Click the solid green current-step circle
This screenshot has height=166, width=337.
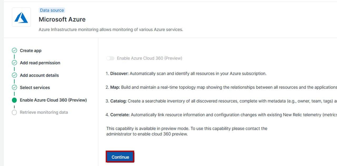point(14,100)
